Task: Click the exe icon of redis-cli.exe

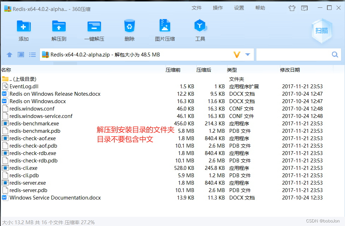Action: tap(5, 168)
